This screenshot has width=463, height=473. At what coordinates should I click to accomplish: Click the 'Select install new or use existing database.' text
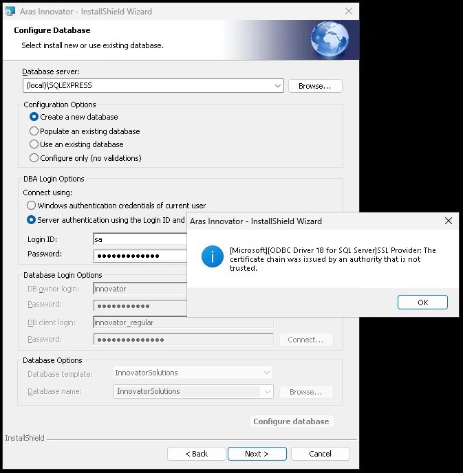pos(92,45)
